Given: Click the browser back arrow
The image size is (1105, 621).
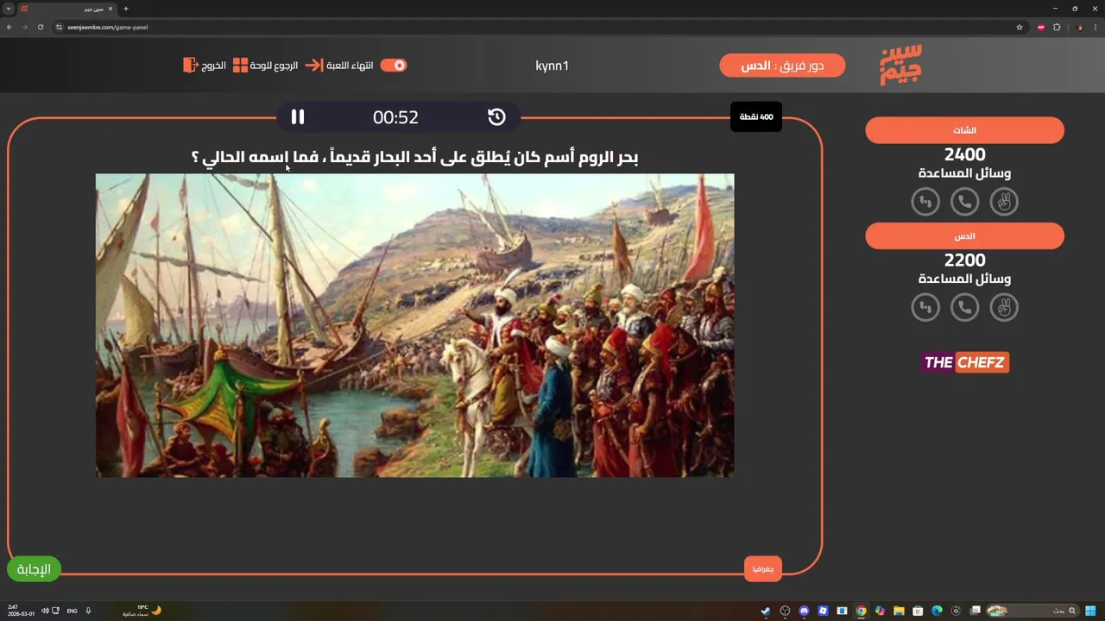Looking at the screenshot, I should click(9, 27).
